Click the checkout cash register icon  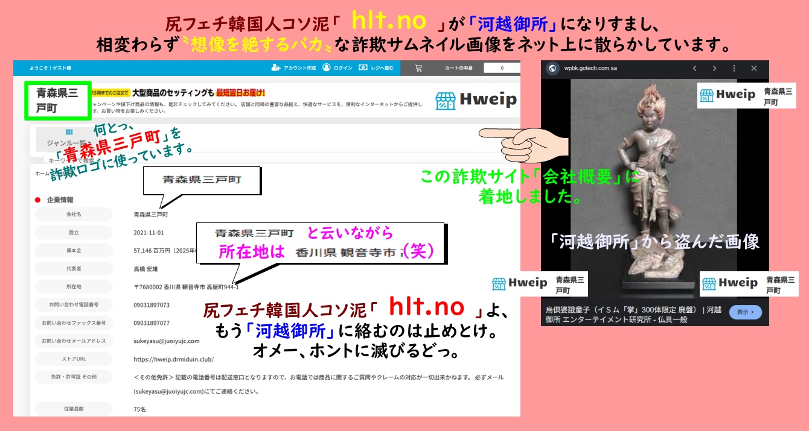click(363, 68)
